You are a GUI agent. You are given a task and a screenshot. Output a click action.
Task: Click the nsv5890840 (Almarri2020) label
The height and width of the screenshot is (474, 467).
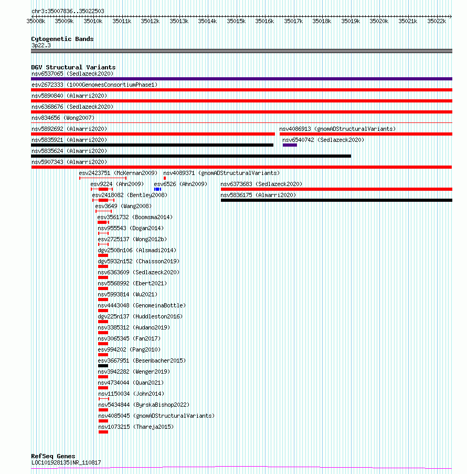point(69,96)
